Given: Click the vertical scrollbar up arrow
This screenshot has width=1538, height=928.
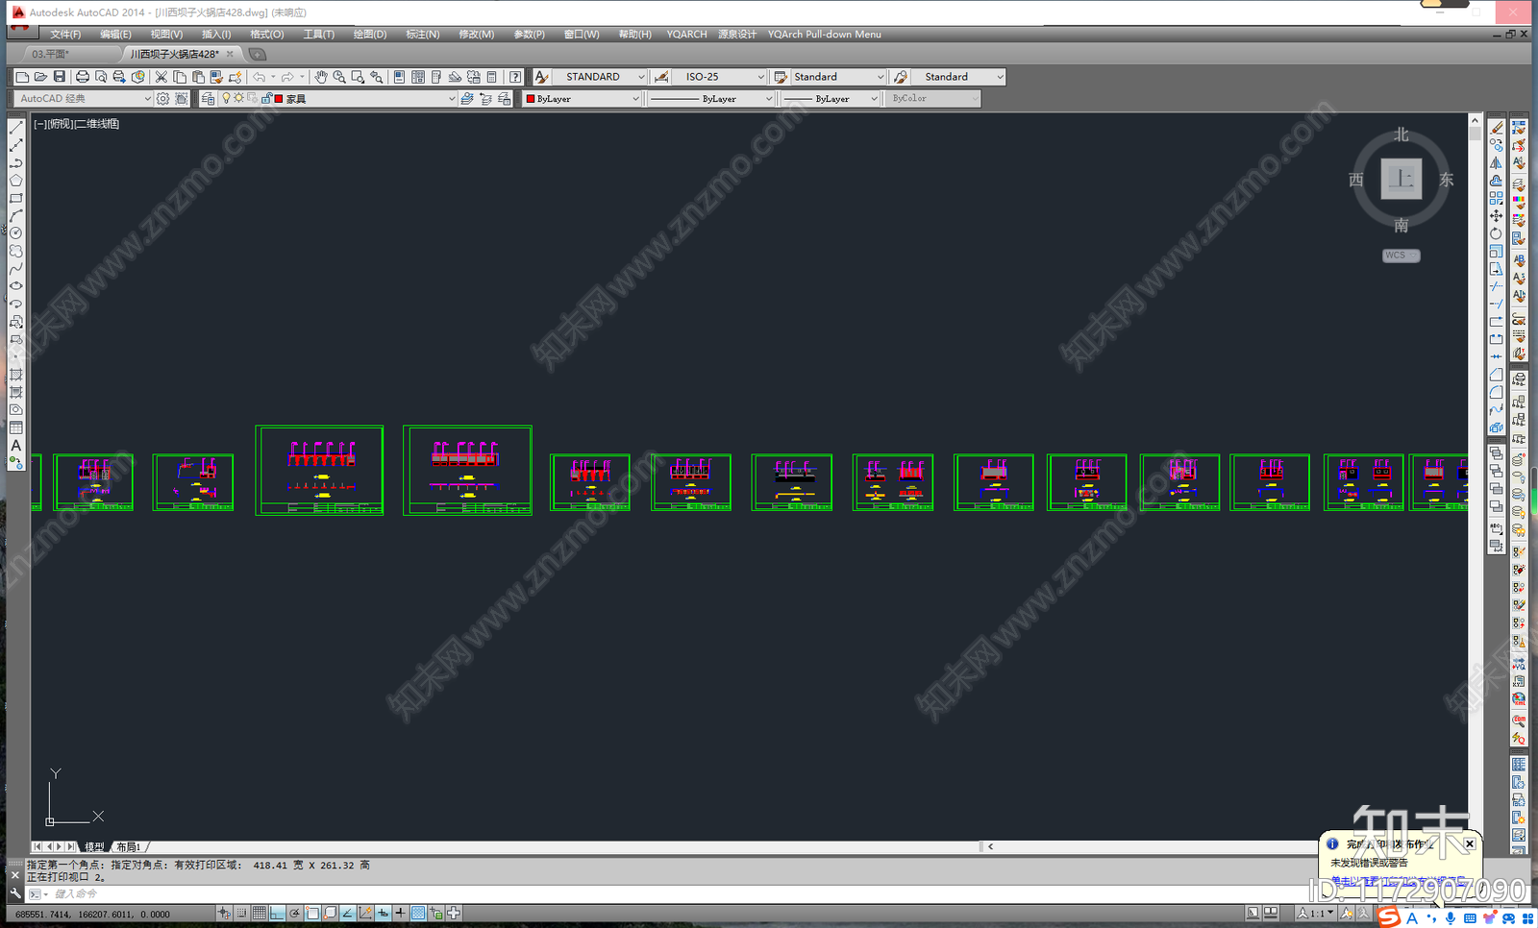Looking at the screenshot, I should (x=1475, y=121).
